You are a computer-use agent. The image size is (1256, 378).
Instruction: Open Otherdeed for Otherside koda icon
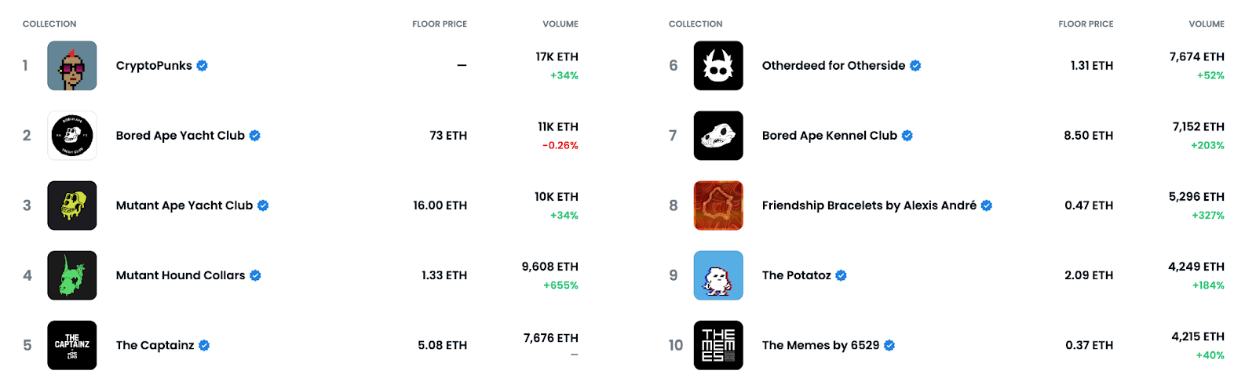[x=718, y=66]
